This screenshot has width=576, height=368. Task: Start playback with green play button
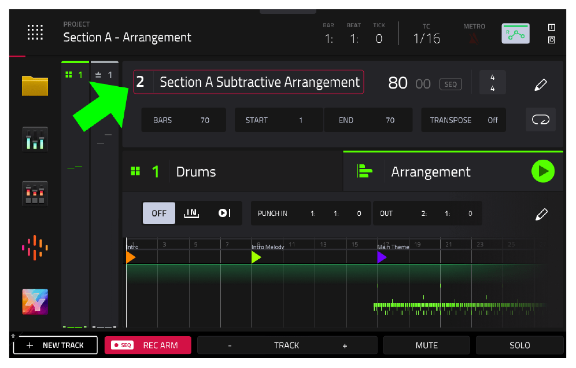543,171
